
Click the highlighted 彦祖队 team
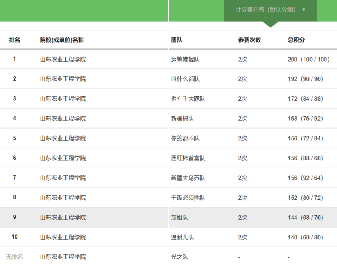[x=180, y=217]
